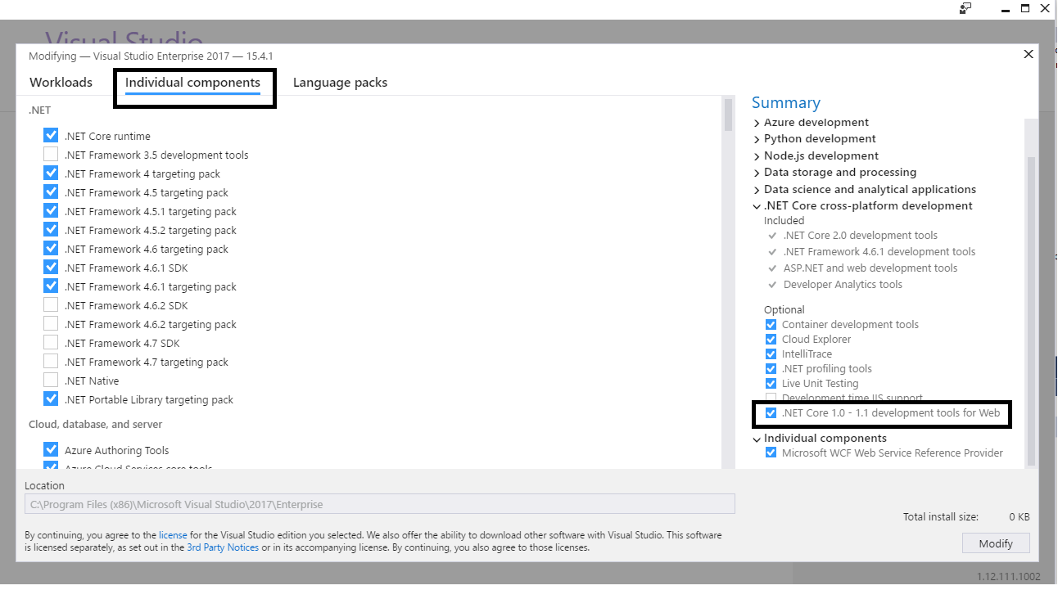The height and width of the screenshot is (599, 1058).
Task: Toggle IntelliTrace optional component
Action: (771, 354)
